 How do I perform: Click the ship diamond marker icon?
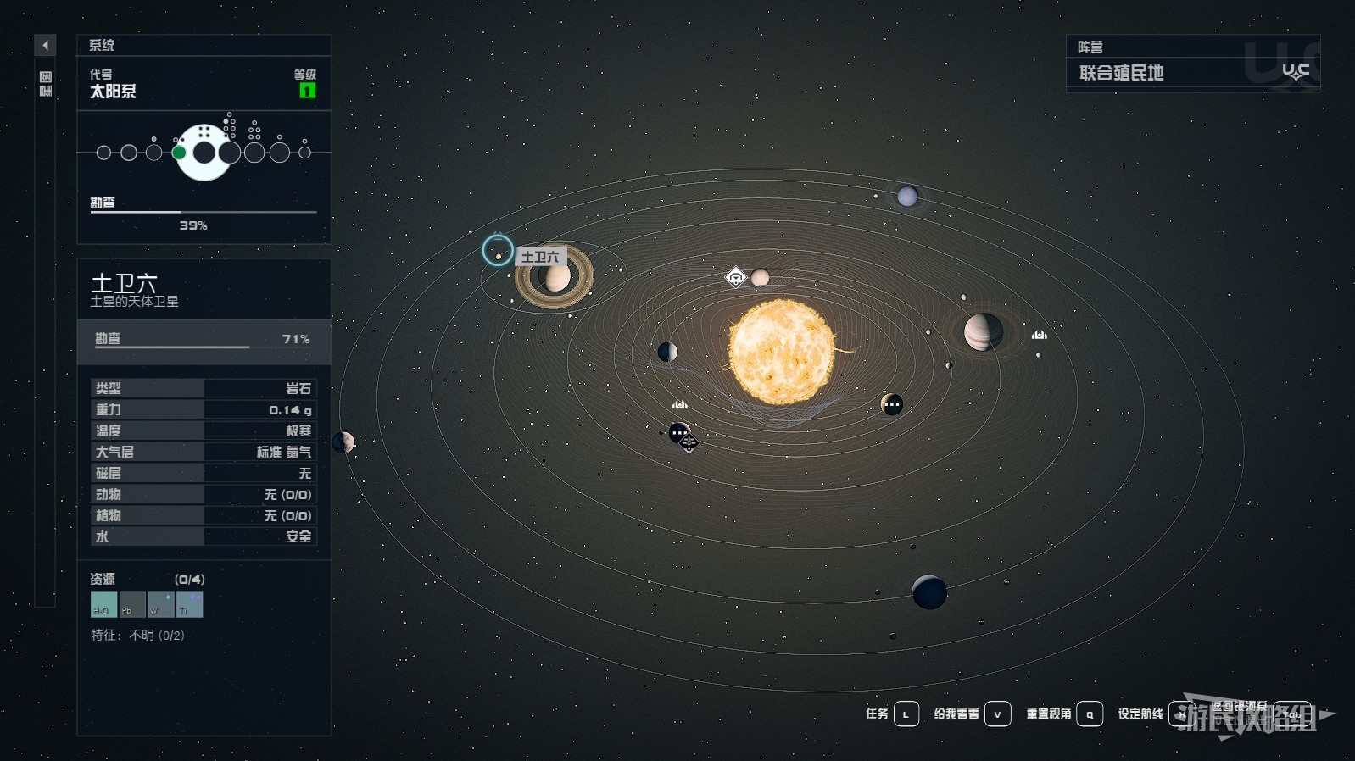(x=689, y=442)
